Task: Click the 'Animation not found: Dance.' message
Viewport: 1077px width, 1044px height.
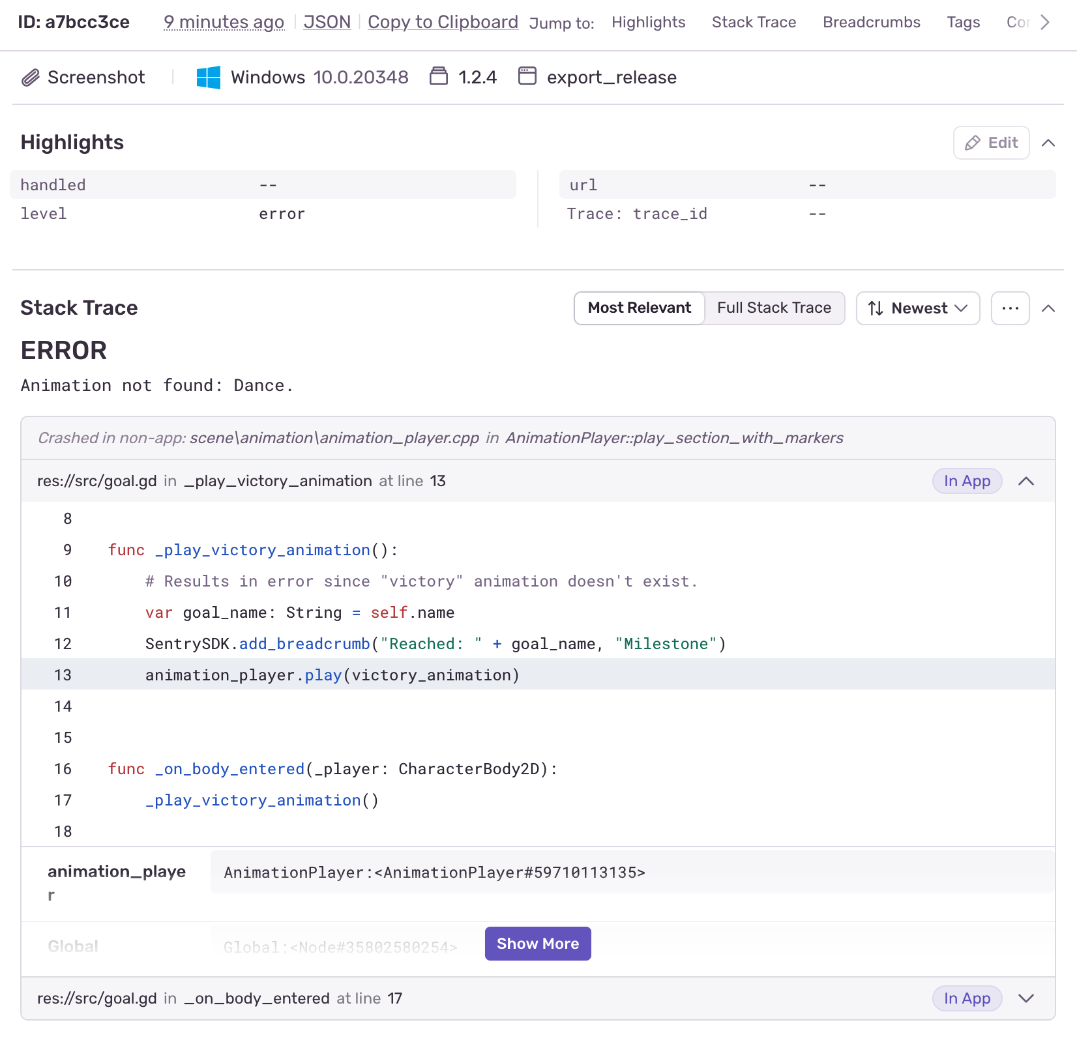Action: (x=157, y=385)
